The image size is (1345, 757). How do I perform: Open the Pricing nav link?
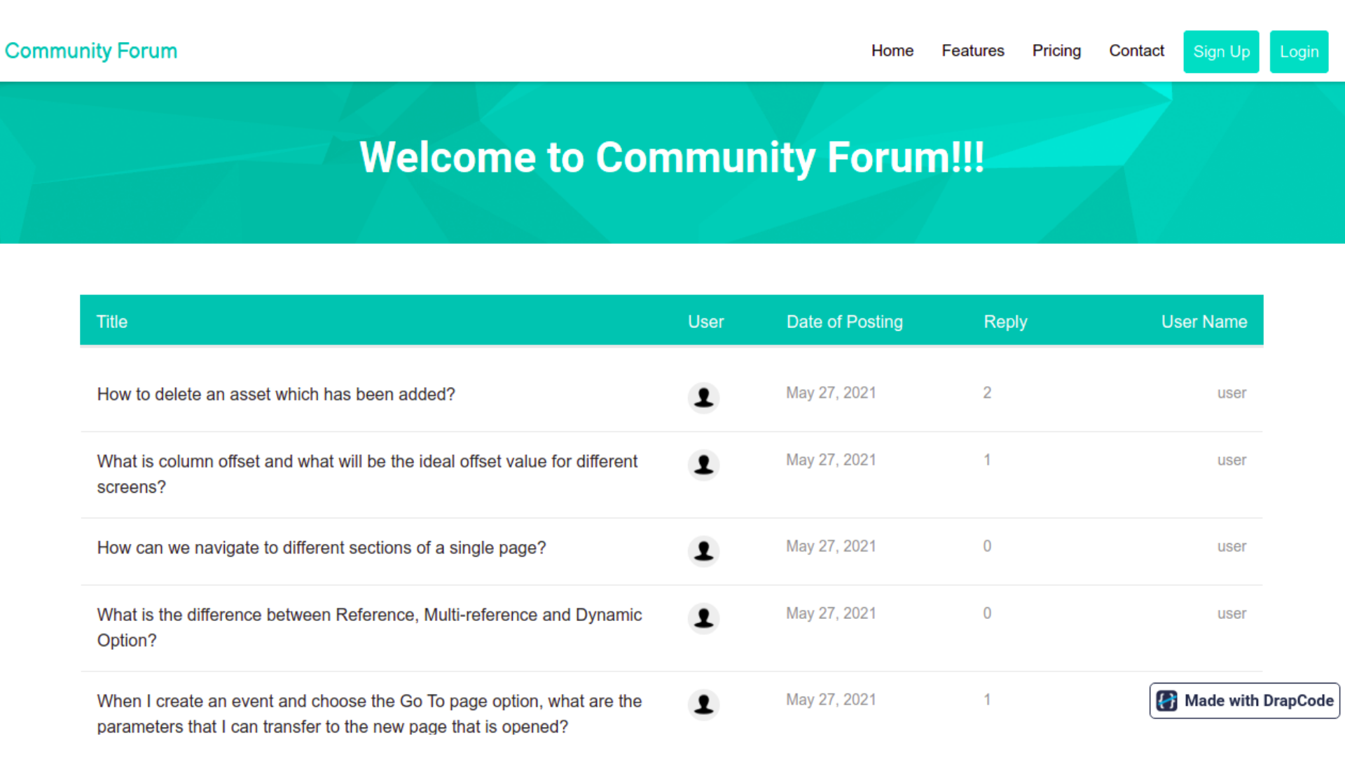pyautogui.click(x=1056, y=51)
